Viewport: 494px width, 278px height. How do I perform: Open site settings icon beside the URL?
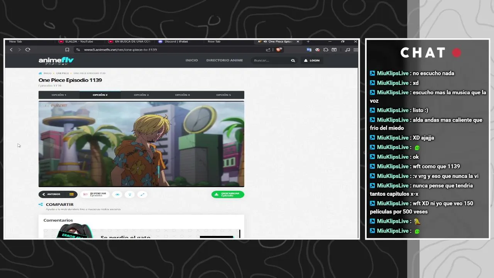pyautogui.click(x=78, y=50)
